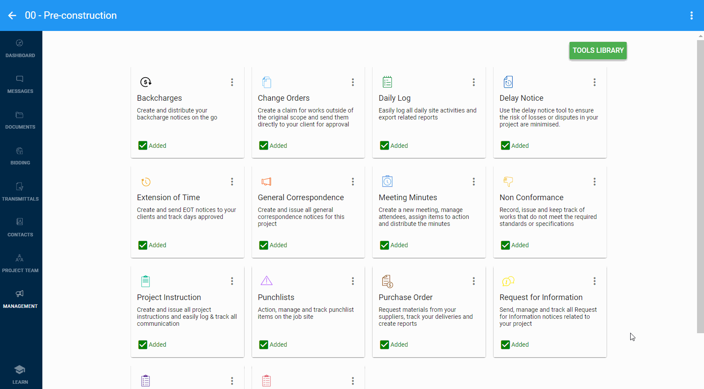
Task: Uncheck Added on the Non Conformance card
Action: point(505,245)
